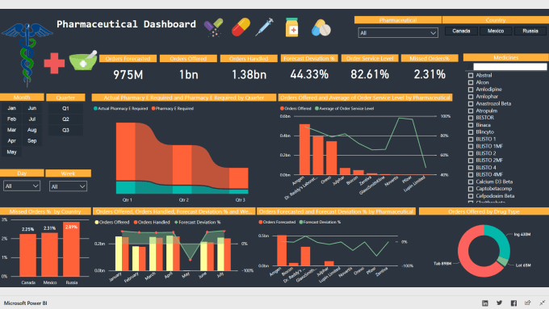Click the Forecast Deviation value 44.33%
This screenshot has height=309, width=549.
click(x=309, y=74)
